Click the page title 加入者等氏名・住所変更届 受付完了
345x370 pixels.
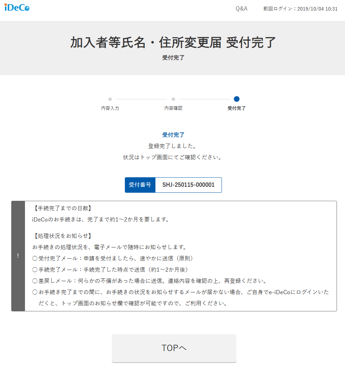173,42
